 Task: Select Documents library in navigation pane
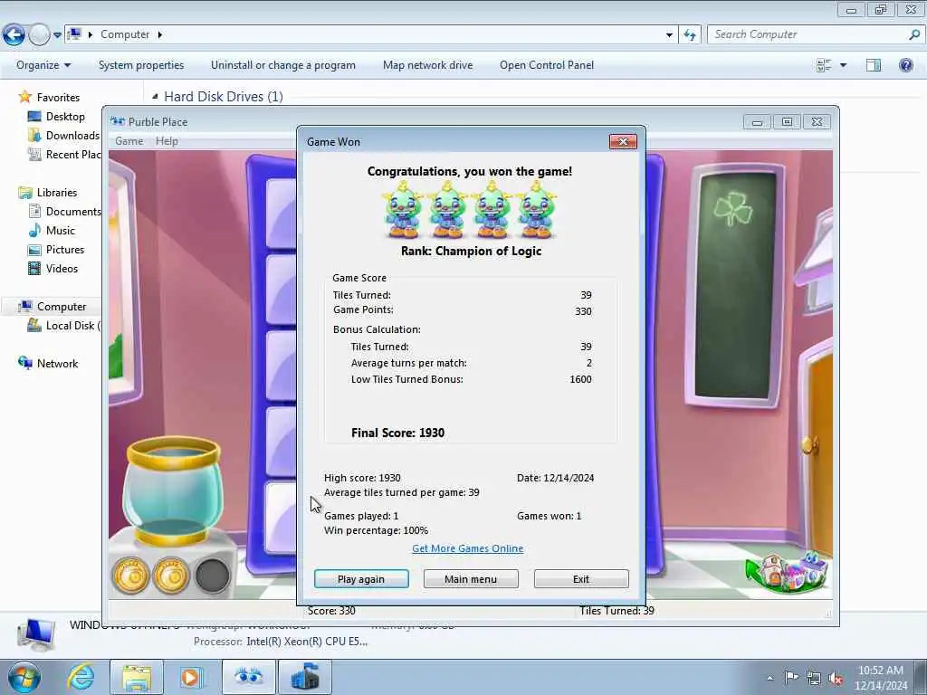click(x=72, y=211)
